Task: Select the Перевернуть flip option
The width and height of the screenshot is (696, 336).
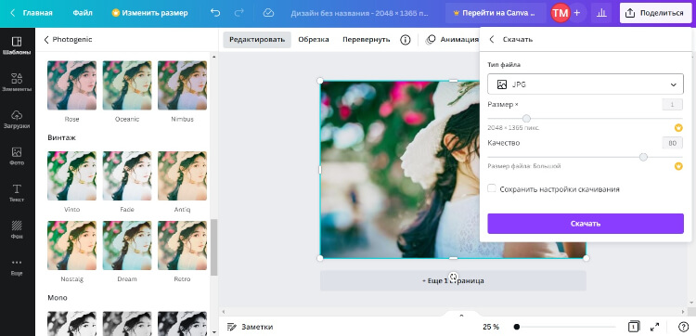Action: pyautogui.click(x=367, y=40)
